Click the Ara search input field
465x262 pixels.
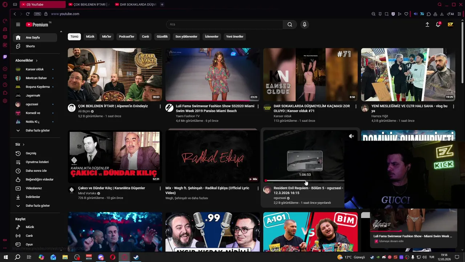click(225, 24)
